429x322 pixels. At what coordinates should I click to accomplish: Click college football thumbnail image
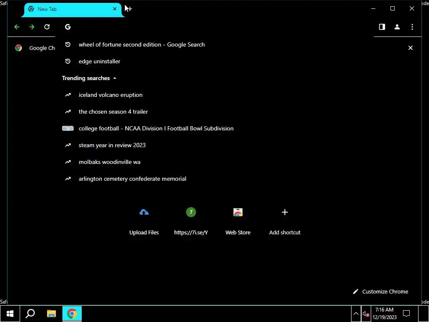(x=68, y=128)
